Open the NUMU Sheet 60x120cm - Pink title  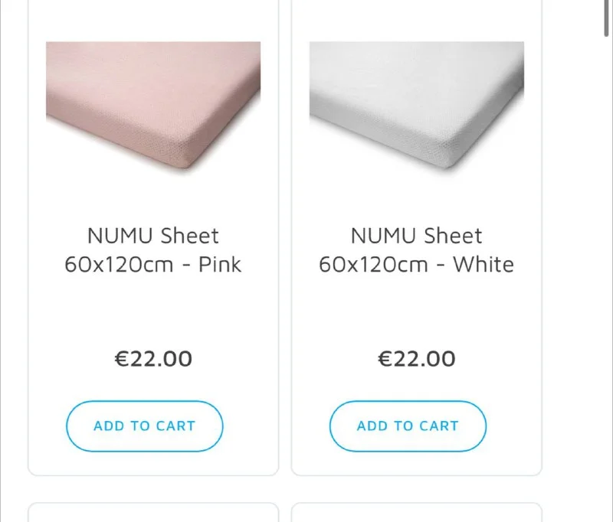(x=153, y=250)
